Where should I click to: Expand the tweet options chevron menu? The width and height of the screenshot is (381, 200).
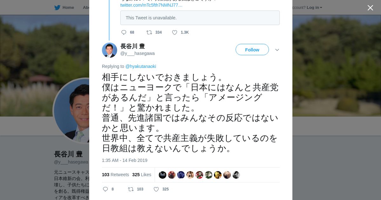(277, 50)
